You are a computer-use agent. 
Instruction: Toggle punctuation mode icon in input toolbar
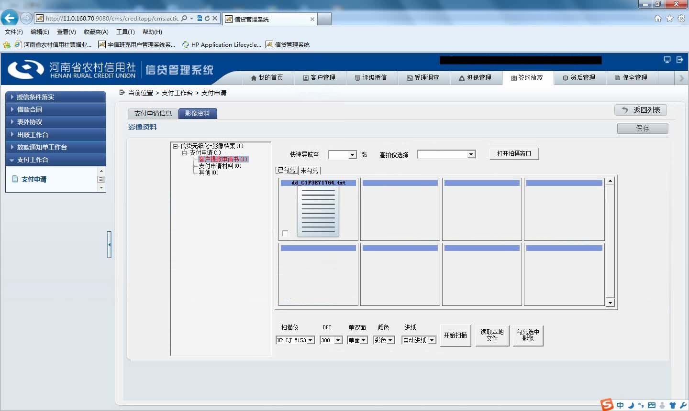(641, 406)
